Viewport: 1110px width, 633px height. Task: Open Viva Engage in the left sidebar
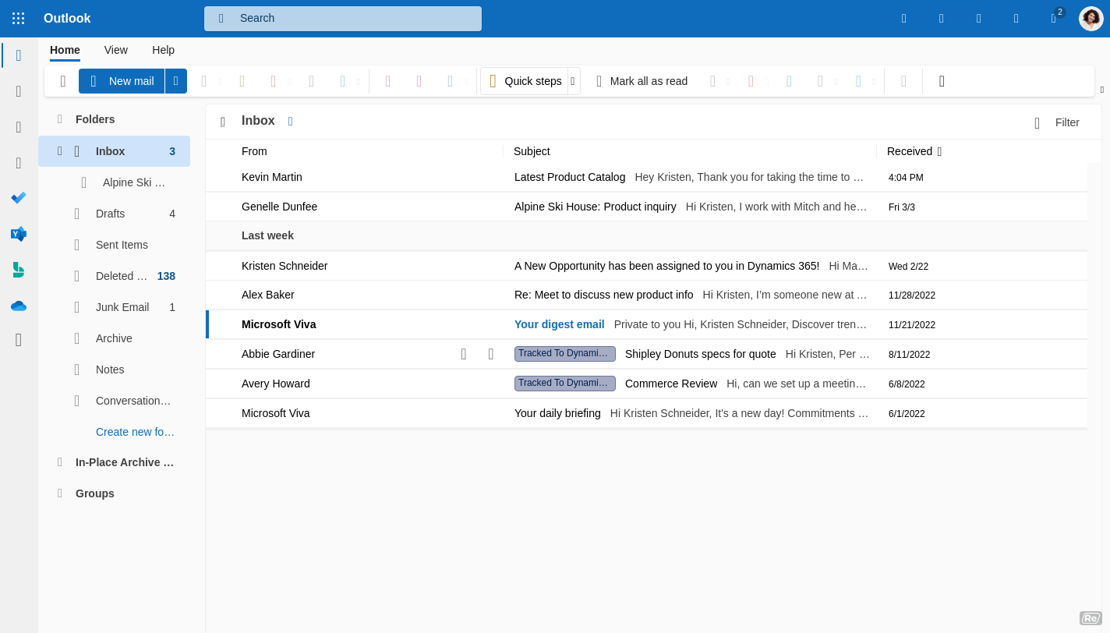pyautogui.click(x=19, y=234)
